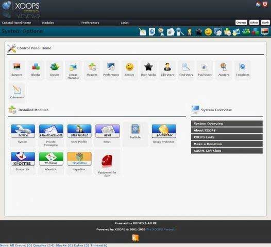Click the edit-users figure icon in System Options toolbar

coord(190,32)
